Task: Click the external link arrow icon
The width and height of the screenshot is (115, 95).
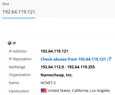Action: 109,59
